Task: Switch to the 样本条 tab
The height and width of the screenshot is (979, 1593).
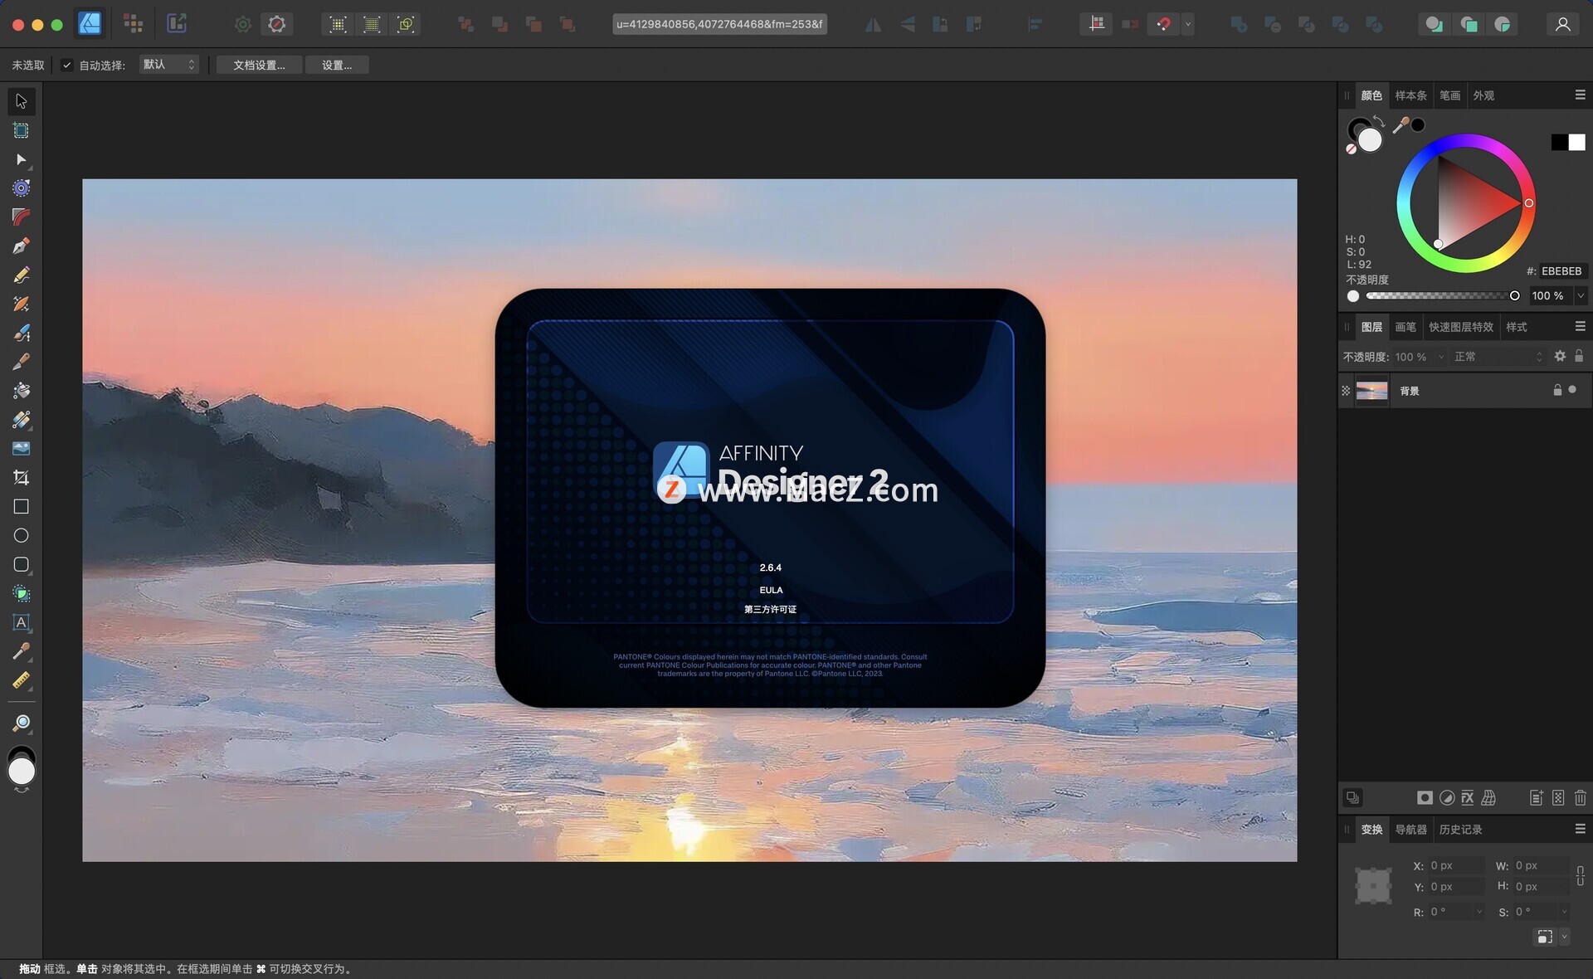Action: (1410, 95)
